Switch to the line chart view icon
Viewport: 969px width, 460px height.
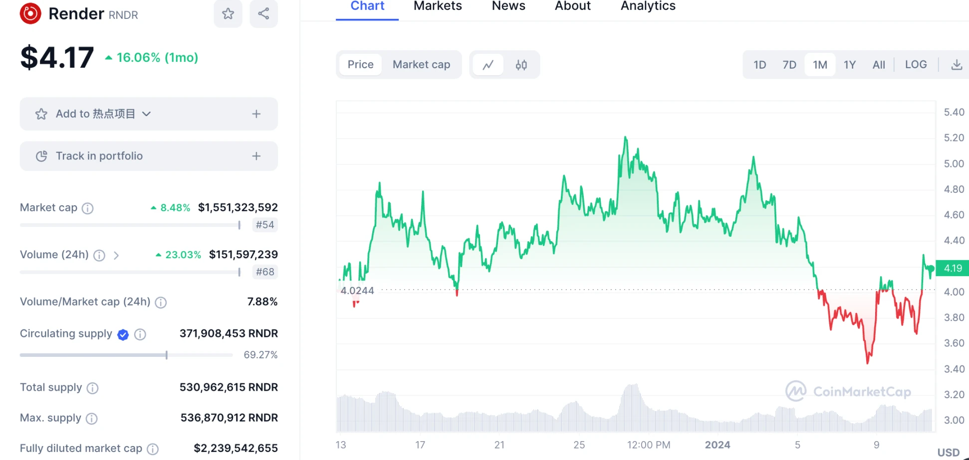tap(488, 65)
